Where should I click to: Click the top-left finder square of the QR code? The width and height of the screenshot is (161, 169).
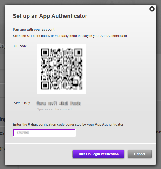tap(45, 52)
